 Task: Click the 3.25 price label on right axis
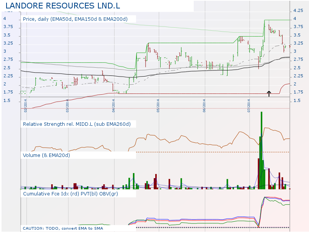pos(298,43)
